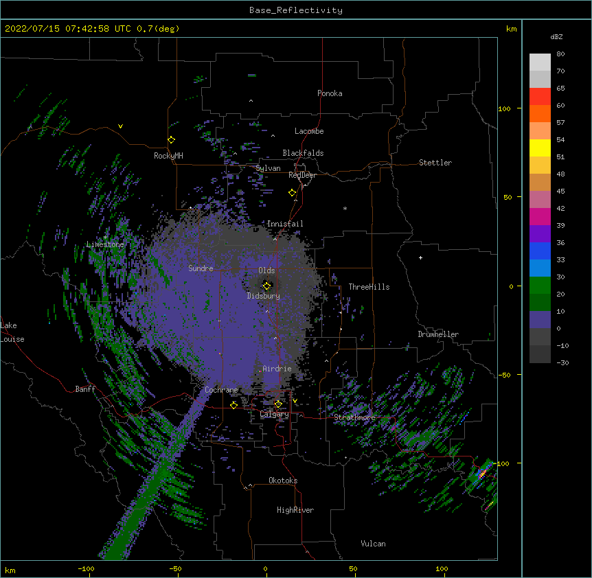Image resolution: width=592 pixels, height=578 pixels.
Task: Select the Lake Louise label
Action: point(12,332)
